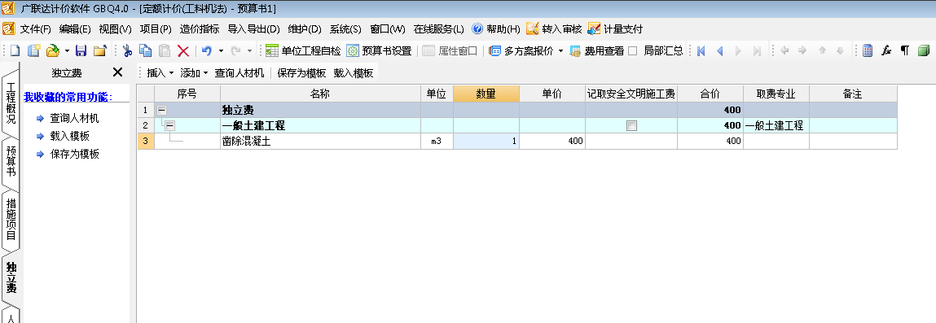
Task: Click the folder export icon next to save
Action: click(99, 50)
